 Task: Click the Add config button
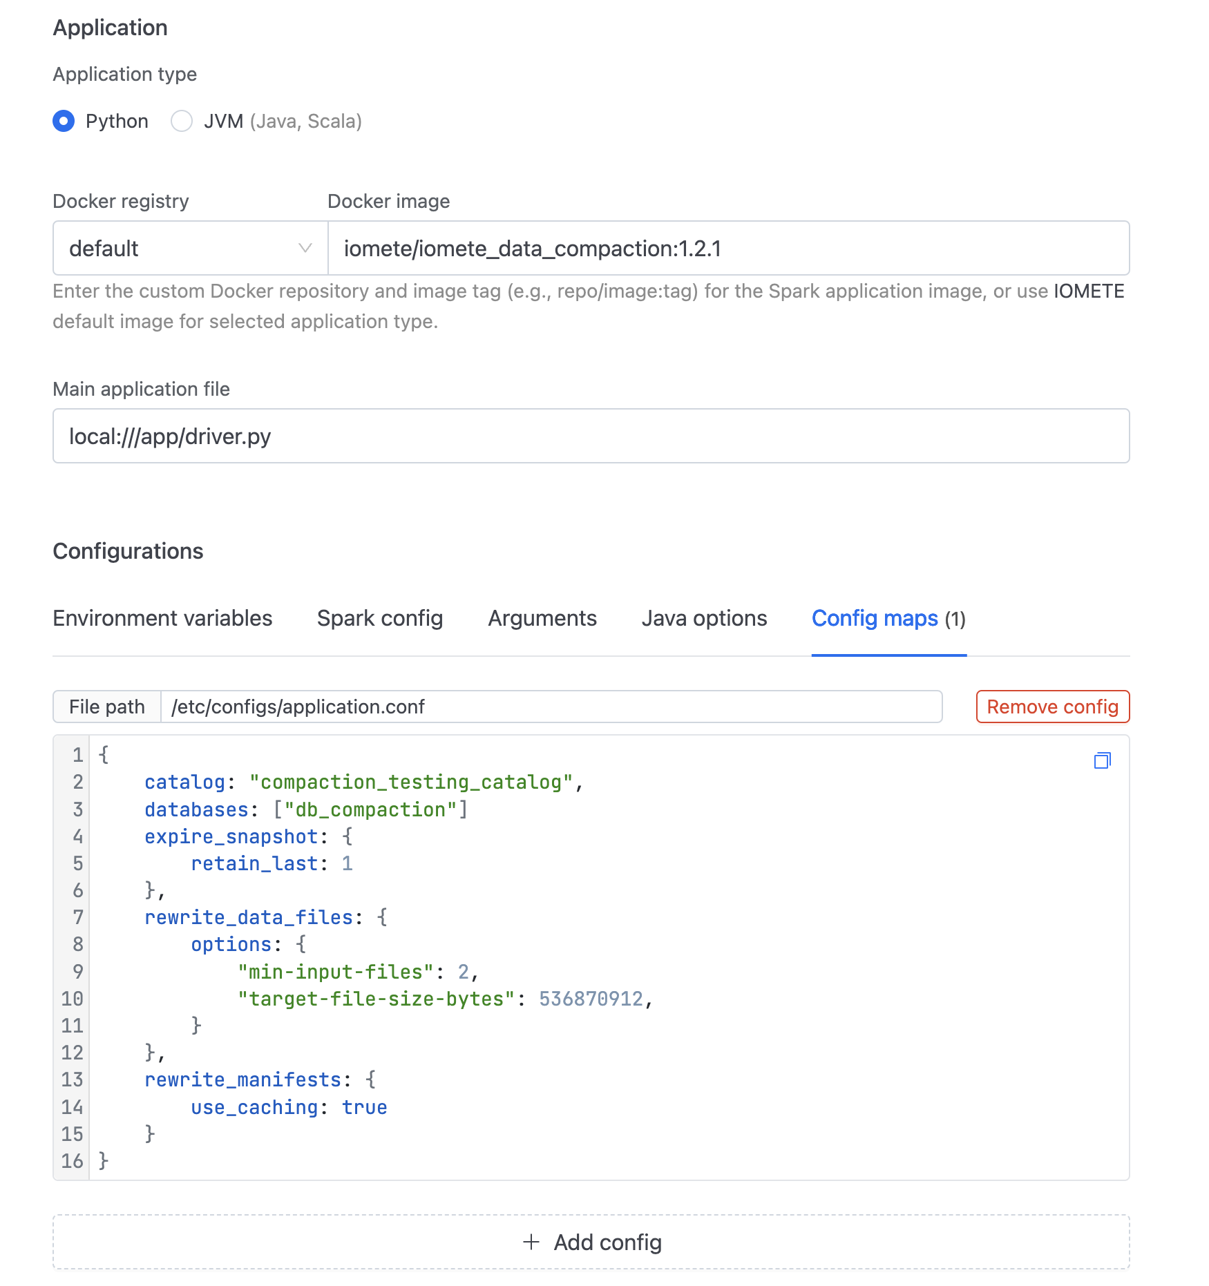tap(591, 1242)
